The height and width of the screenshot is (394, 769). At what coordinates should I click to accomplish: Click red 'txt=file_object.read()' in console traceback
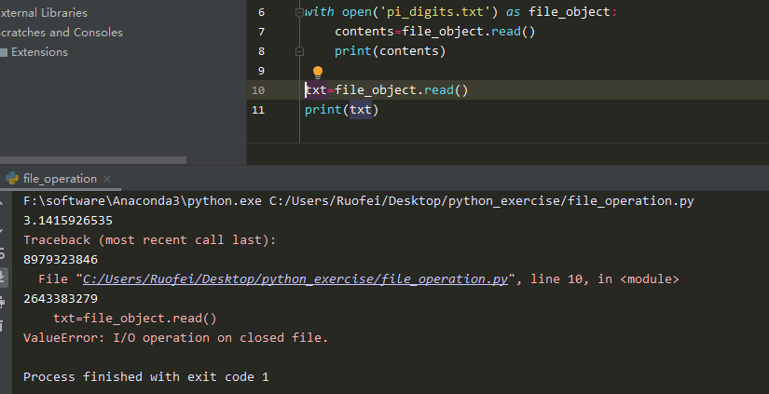[135, 319]
